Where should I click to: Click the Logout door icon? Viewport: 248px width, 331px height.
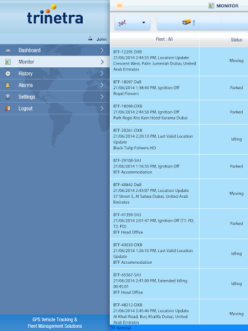tap(8, 109)
